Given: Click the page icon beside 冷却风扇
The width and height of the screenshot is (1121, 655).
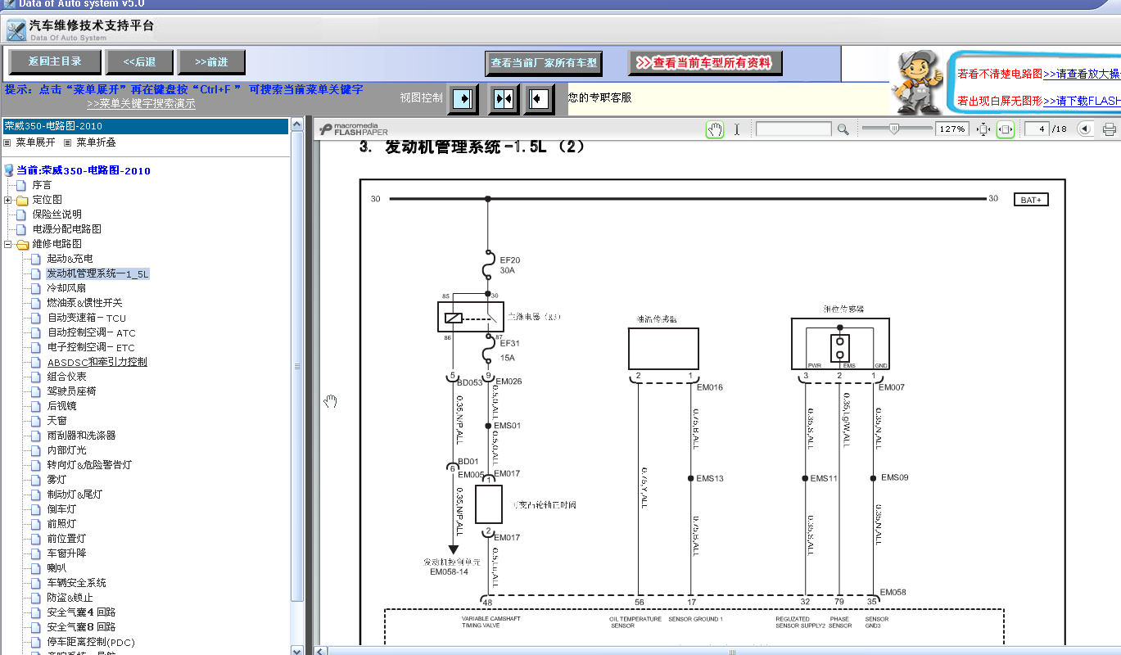Looking at the screenshot, I should [36, 288].
